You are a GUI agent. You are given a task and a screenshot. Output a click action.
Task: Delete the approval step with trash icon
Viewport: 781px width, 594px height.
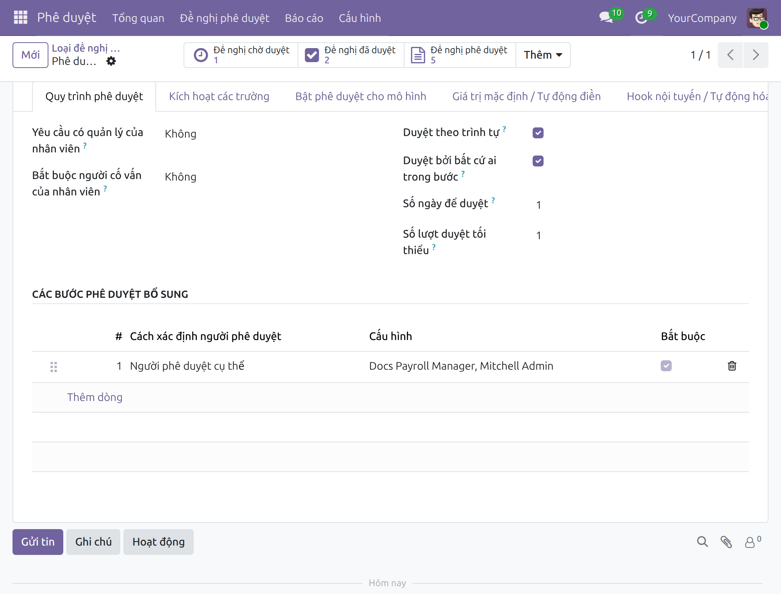[732, 366]
